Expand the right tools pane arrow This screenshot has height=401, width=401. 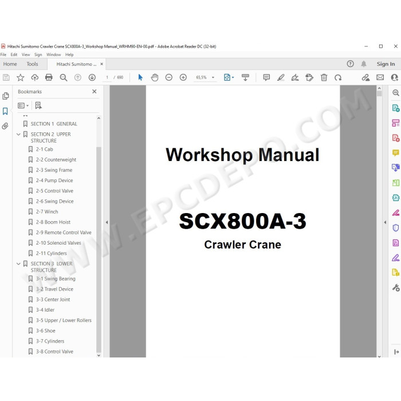tap(385, 222)
